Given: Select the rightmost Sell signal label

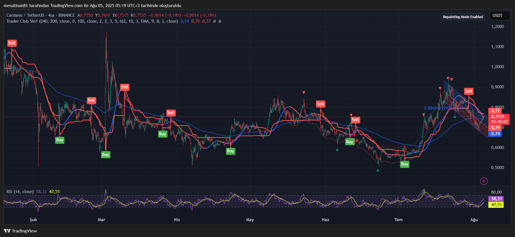Looking at the screenshot, I should coord(468,91).
